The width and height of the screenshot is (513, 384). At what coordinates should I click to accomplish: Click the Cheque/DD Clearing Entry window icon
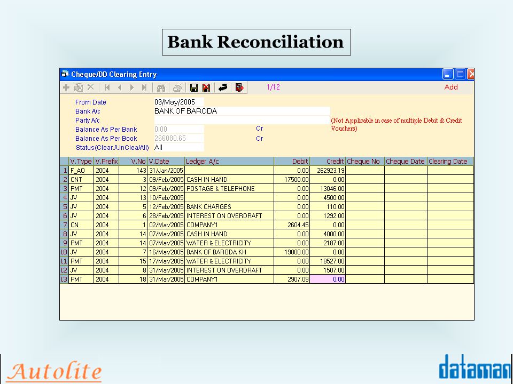click(65, 74)
